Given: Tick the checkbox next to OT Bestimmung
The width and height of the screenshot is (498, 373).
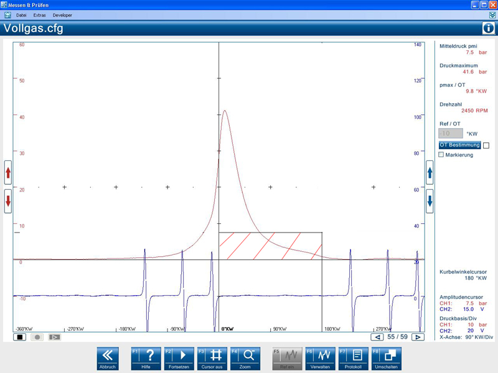Looking at the screenshot, I should (x=486, y=145).
